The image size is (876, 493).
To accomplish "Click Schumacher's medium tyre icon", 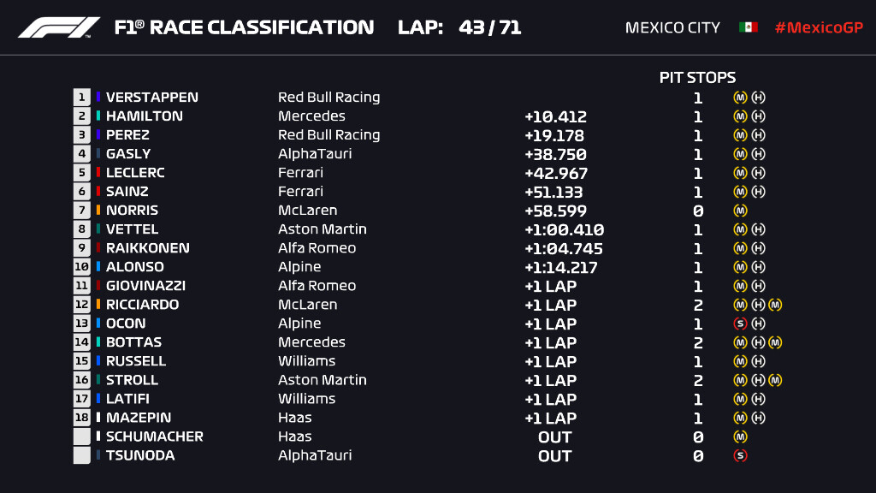I will (740, 437).
